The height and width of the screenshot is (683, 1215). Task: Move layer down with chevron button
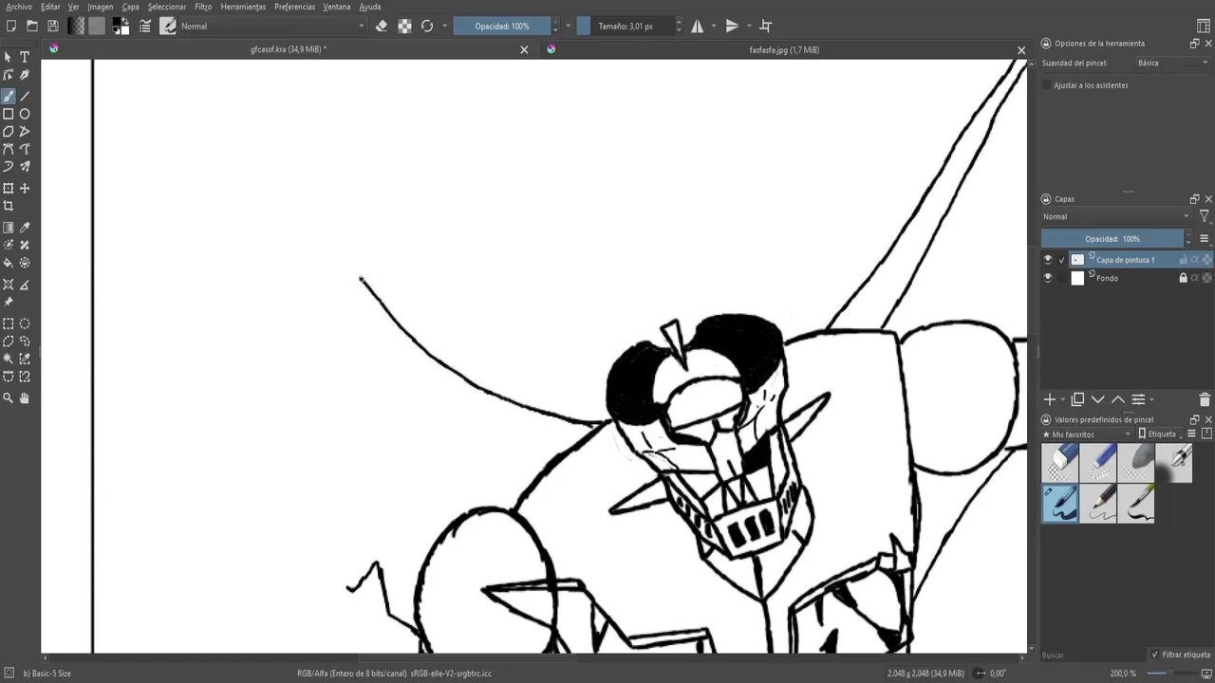(x=1098, y=400)
